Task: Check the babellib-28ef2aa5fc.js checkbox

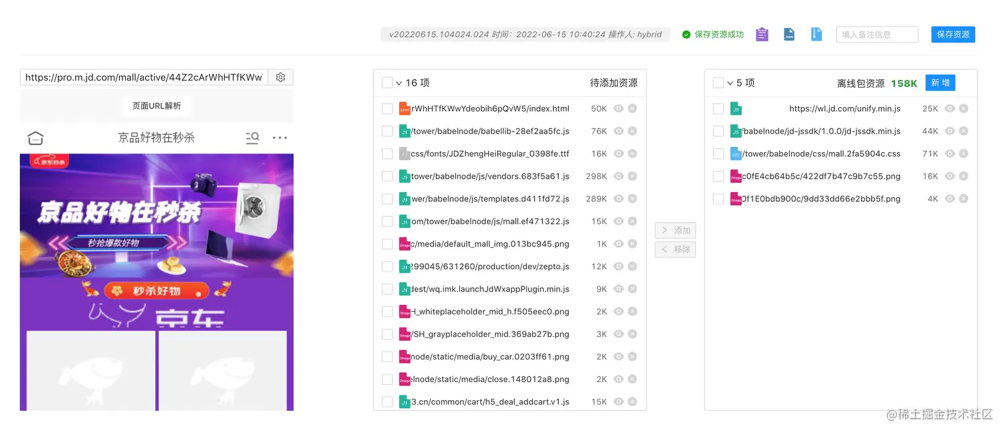Action: click(387, 131)
